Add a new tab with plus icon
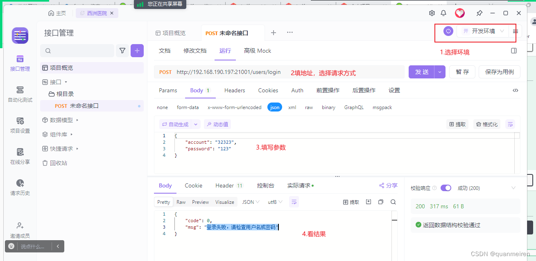Viewport: 536px width, 261px height. coord(274,33)
